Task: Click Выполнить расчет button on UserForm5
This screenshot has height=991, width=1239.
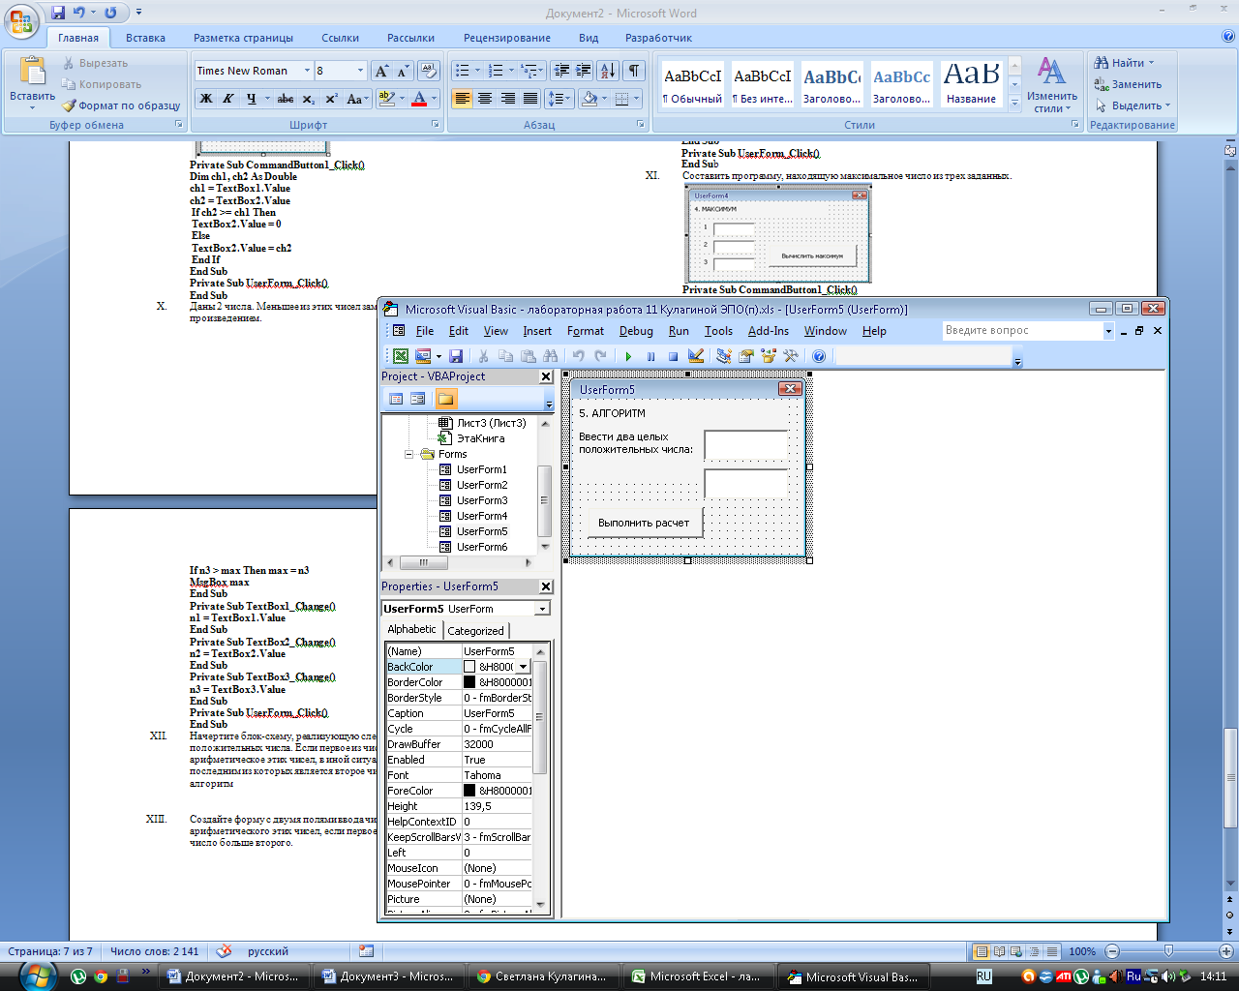Action: [x=644, y=523]
